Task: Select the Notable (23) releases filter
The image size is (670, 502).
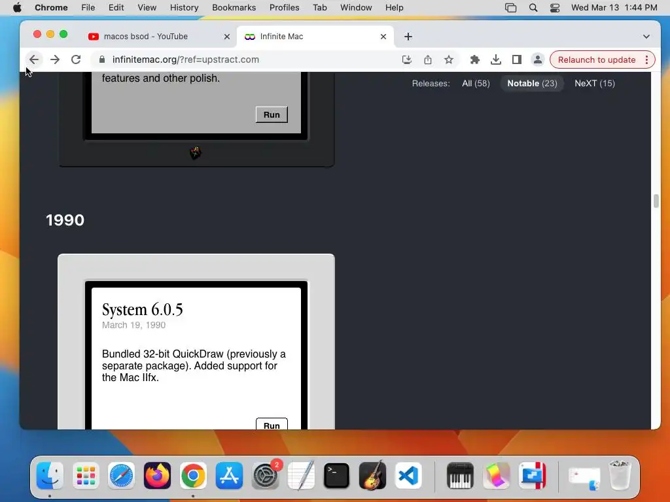Action: point(532,83)
